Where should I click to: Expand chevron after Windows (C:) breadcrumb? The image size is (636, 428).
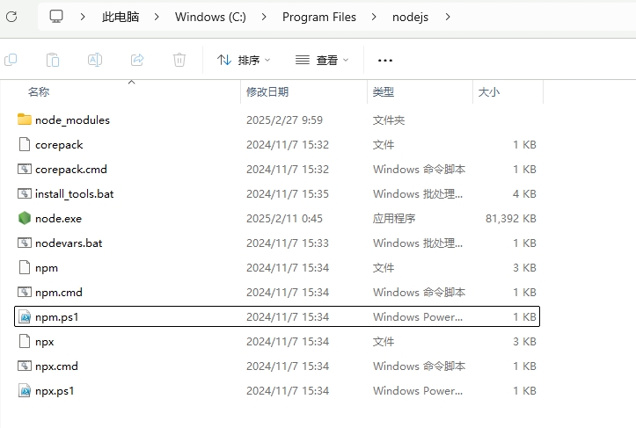tap(264, 17)
